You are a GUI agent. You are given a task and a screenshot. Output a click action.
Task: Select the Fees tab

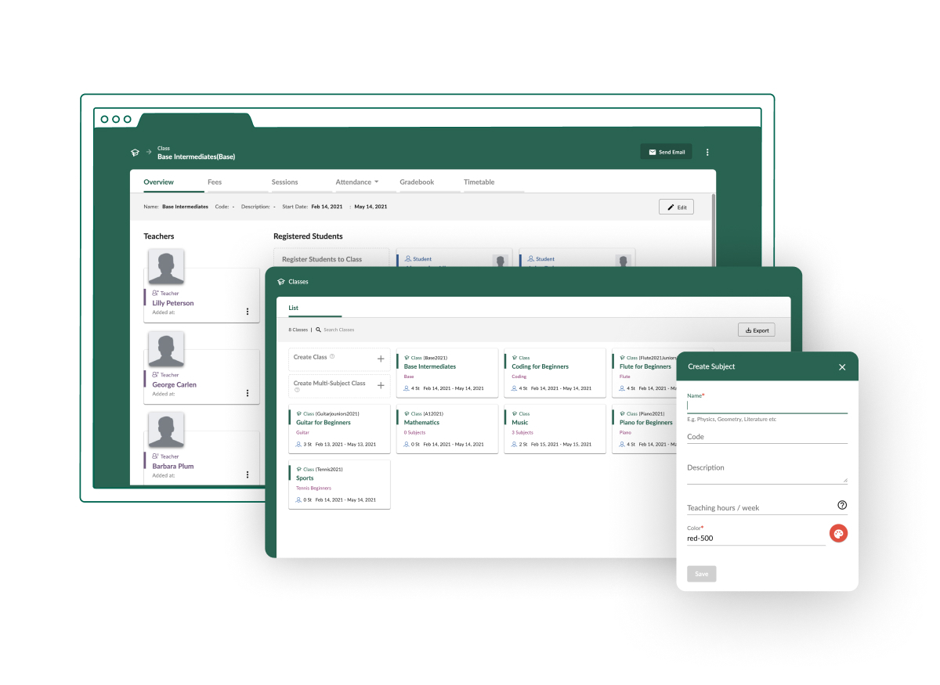215,182
